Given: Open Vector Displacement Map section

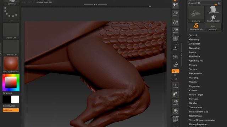Looking at the screenshot, I should (x=202, y=120).
